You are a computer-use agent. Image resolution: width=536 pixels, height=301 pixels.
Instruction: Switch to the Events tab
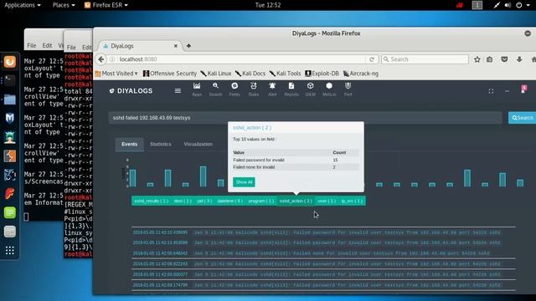point(129,144)
